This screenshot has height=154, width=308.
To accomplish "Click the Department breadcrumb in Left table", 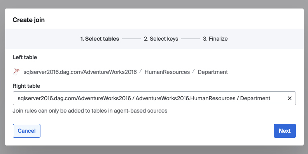I will pyautogui.click(x=213, y=72).
